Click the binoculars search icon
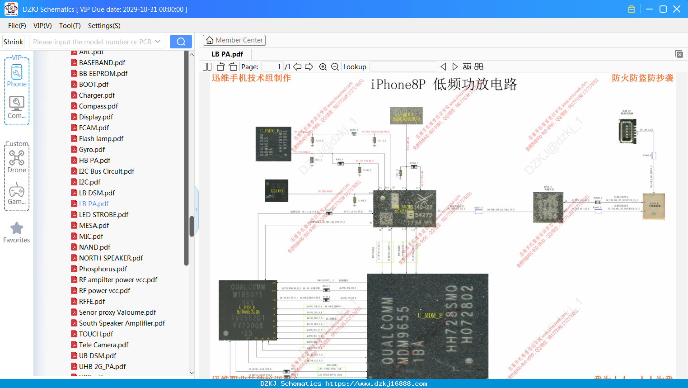This screenshot has width=688, height=388. [x=479, y=66]
